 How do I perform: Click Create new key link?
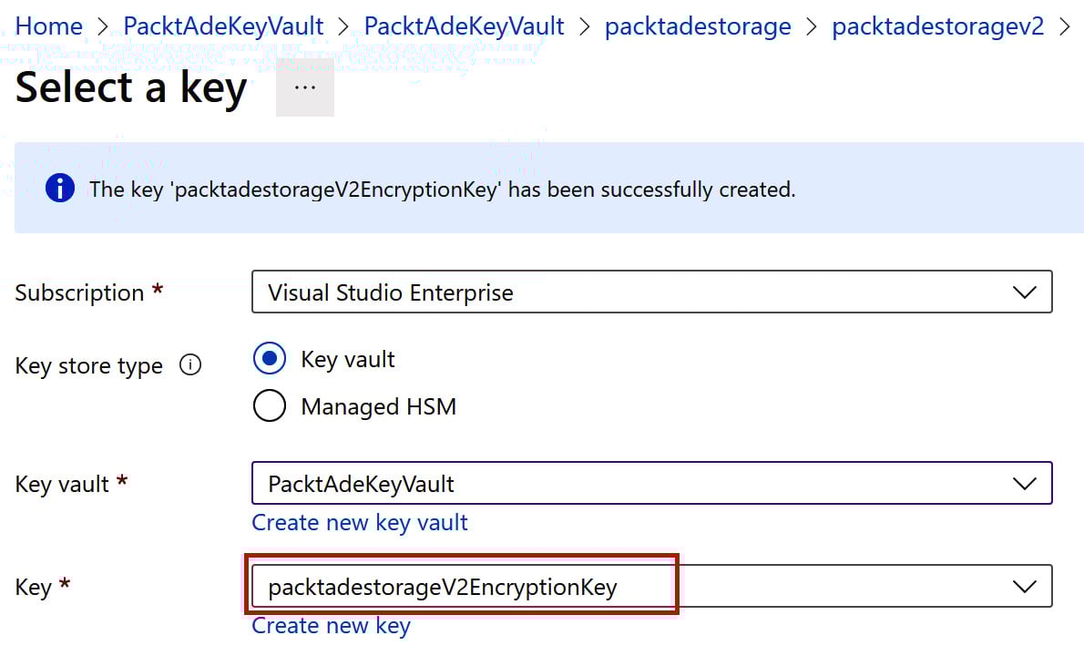(x=331, y=625)
